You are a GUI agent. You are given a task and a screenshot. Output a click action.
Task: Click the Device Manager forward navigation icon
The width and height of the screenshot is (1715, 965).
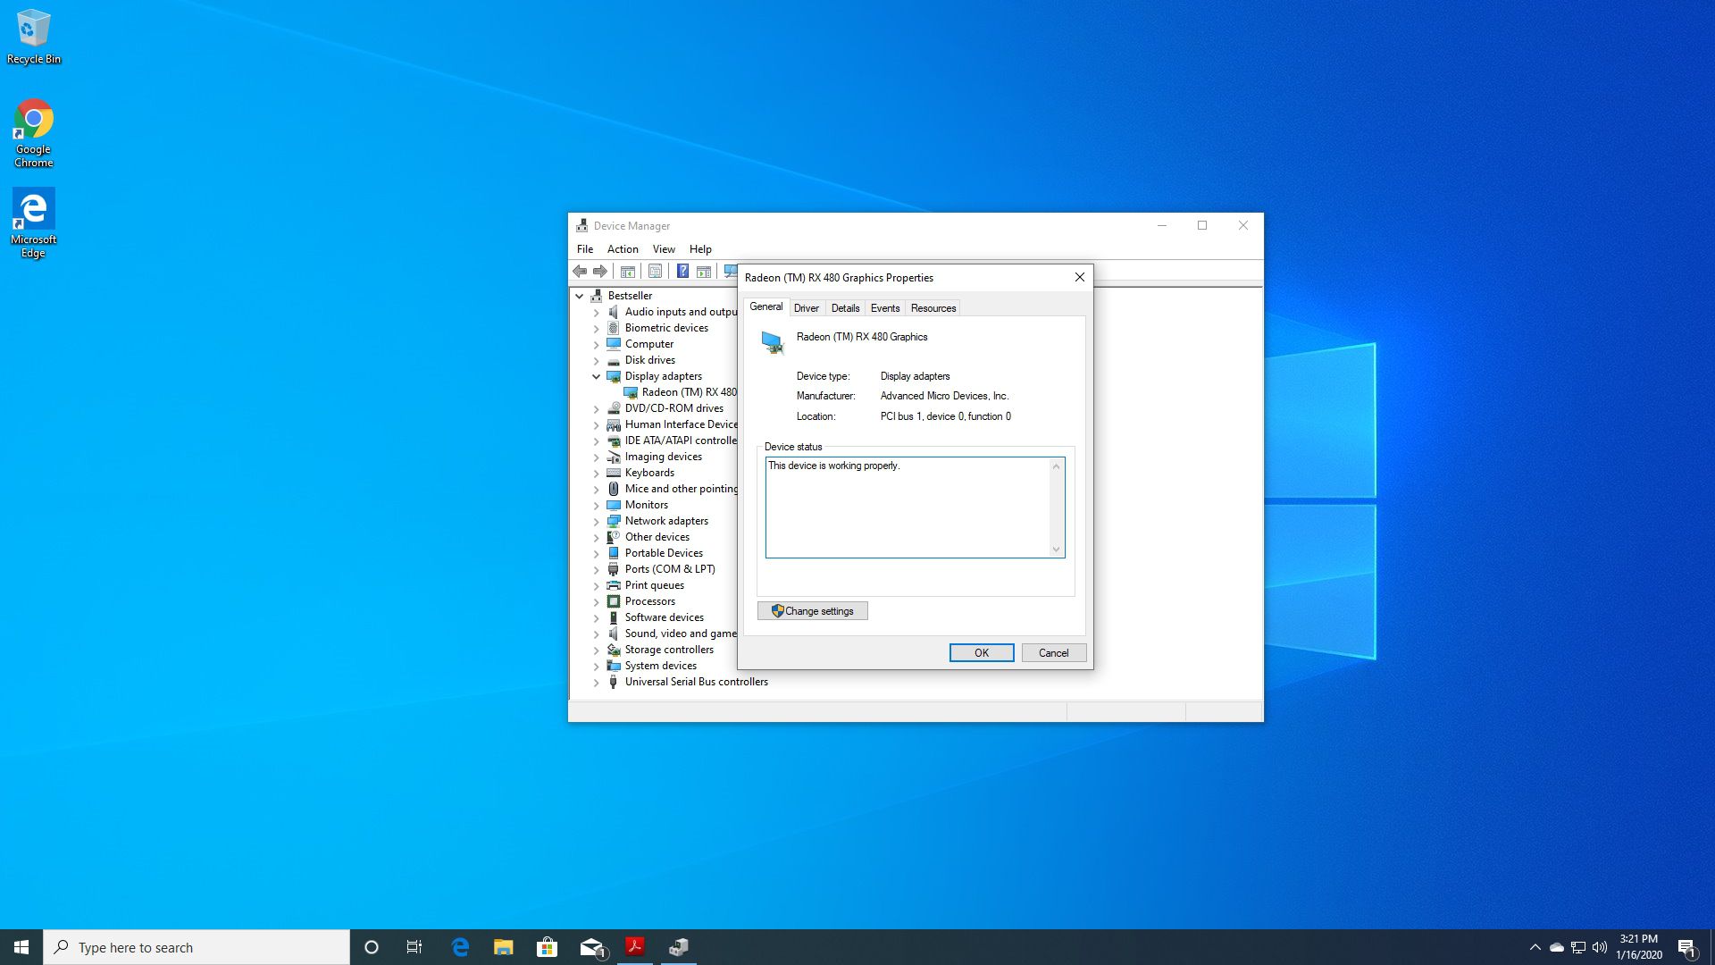(601, 273)
